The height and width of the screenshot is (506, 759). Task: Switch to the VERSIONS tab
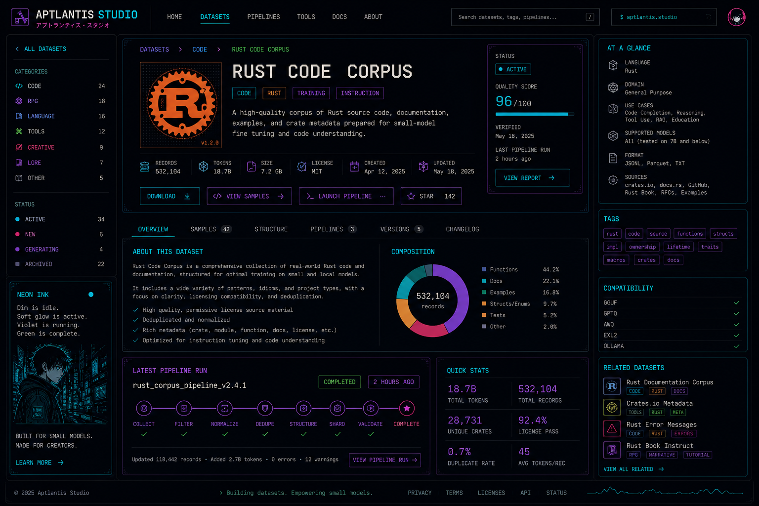point(402,229)
